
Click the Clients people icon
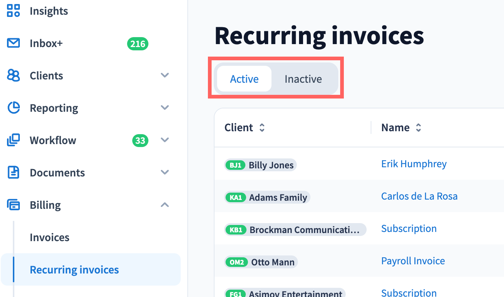click(x=14, y=76)
